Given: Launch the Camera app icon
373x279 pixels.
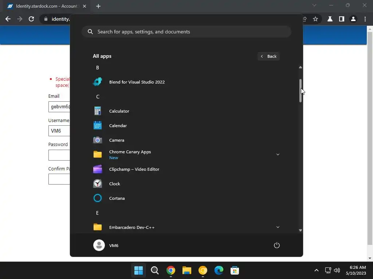Looking at the screenshot, I should 98,140.
